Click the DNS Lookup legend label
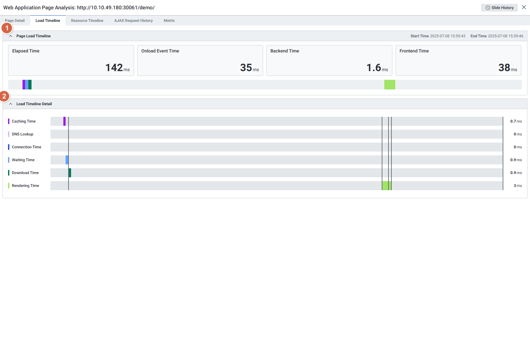Screen dimensions: 530x342 coord(23,134)
